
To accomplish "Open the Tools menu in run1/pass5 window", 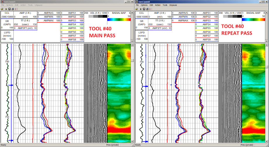I will click(30, 5).
